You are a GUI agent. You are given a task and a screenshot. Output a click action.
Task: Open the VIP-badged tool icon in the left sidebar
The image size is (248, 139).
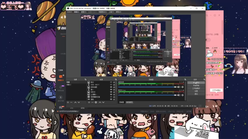tap(61, 87)
